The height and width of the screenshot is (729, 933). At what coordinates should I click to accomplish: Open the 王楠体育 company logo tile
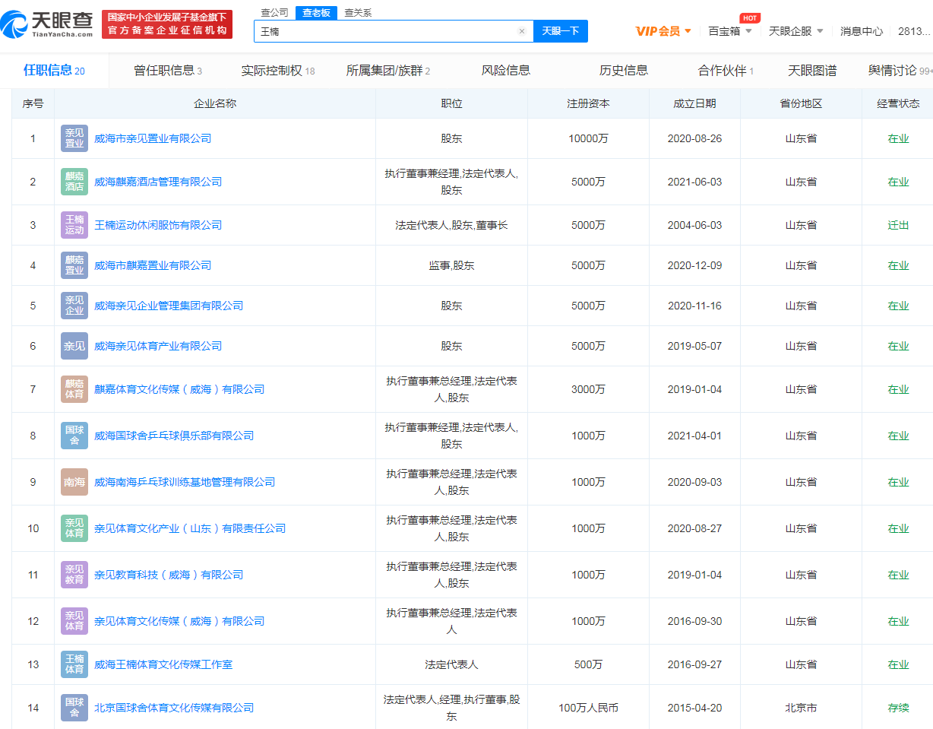[74, 664]
